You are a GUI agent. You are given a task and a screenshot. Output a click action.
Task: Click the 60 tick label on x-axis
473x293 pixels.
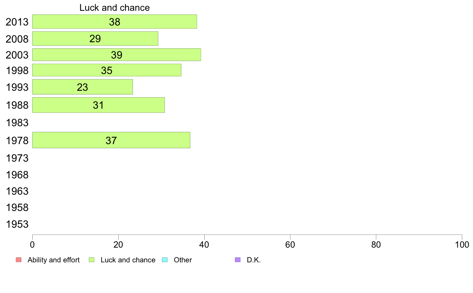click(x=290, y=245)
